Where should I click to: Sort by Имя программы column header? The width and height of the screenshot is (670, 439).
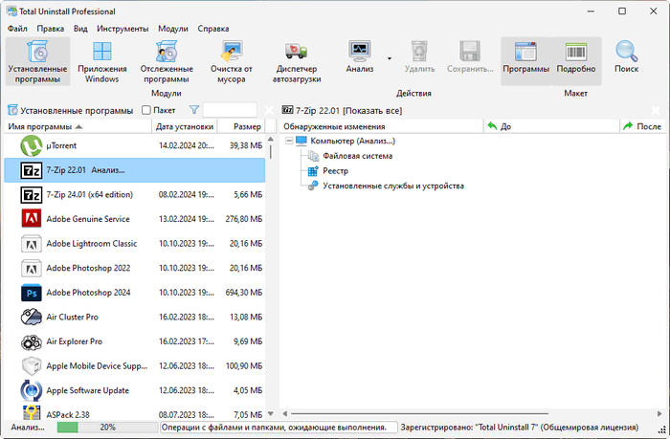click(x=78, y=126)
